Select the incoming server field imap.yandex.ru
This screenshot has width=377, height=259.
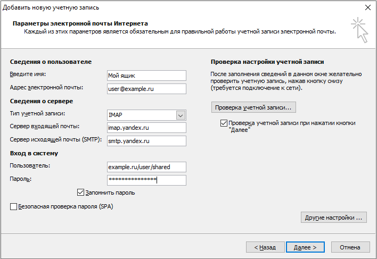(x=146, y=128)
